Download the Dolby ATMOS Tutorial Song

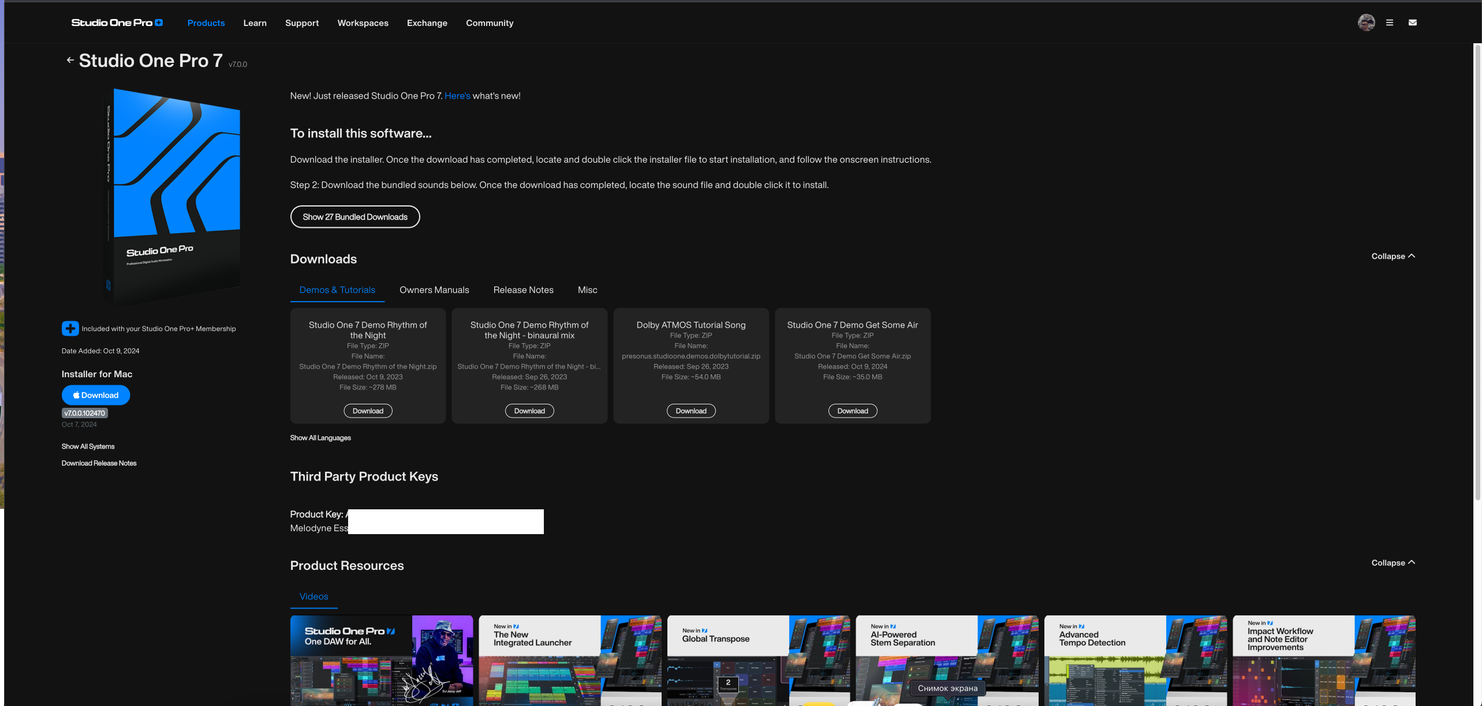pyautogui.click(x=690, y=411)
